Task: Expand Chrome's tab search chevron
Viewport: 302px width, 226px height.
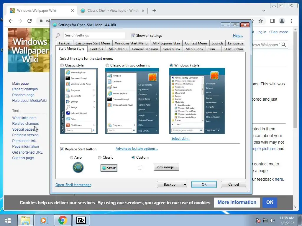Action: point(264,11)
